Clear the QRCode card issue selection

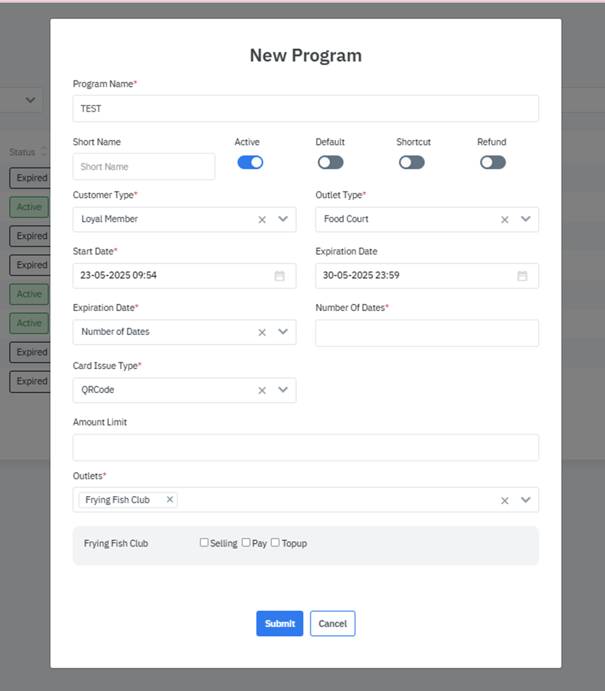click(263, 391)
